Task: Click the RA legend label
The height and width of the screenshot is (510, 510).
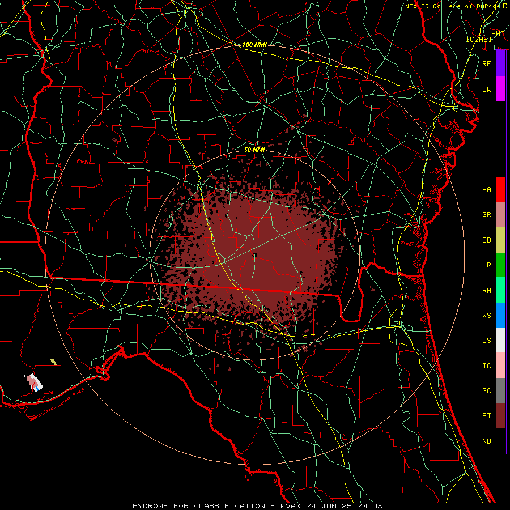Action: click(x=487, y=291)
